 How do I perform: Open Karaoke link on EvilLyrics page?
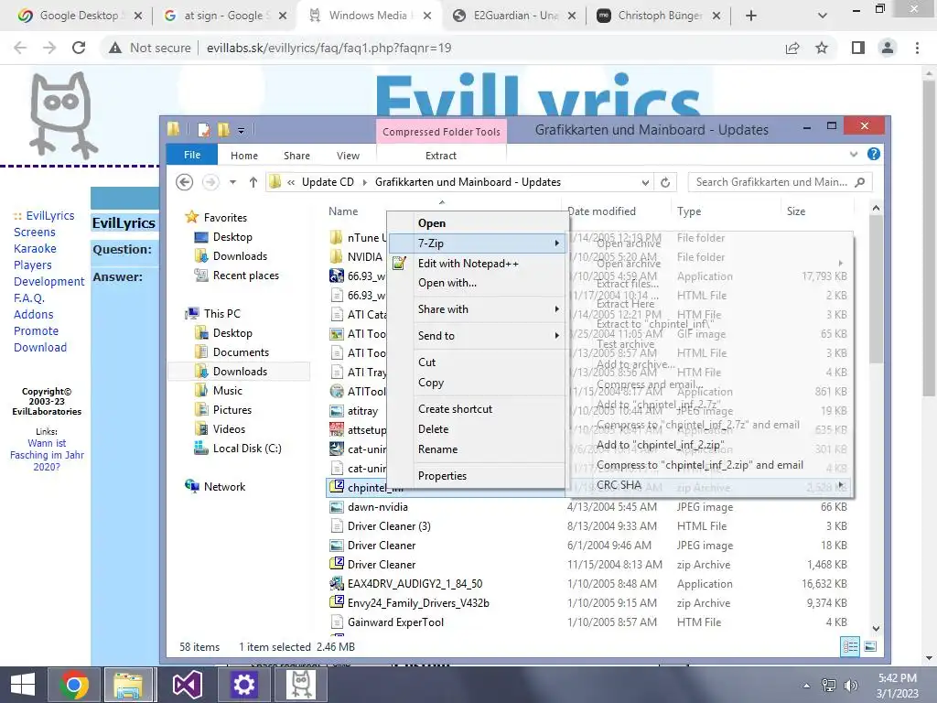pyautogui.click(x=35, y=249)
